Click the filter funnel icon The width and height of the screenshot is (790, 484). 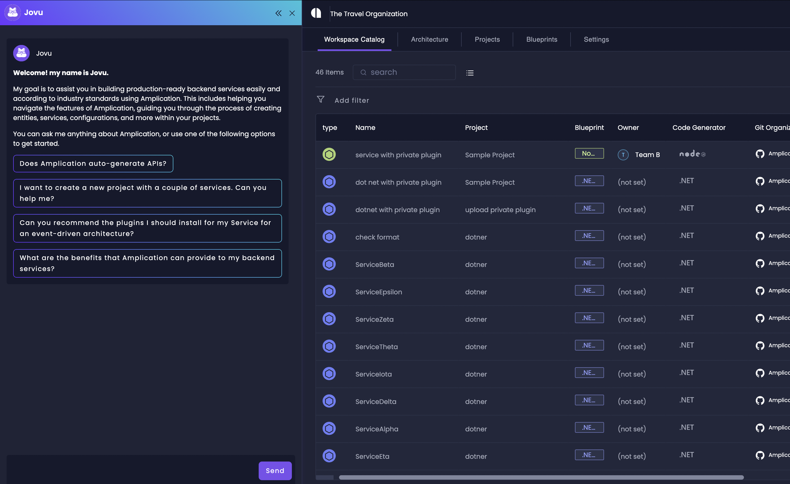(x=320, y=99)
